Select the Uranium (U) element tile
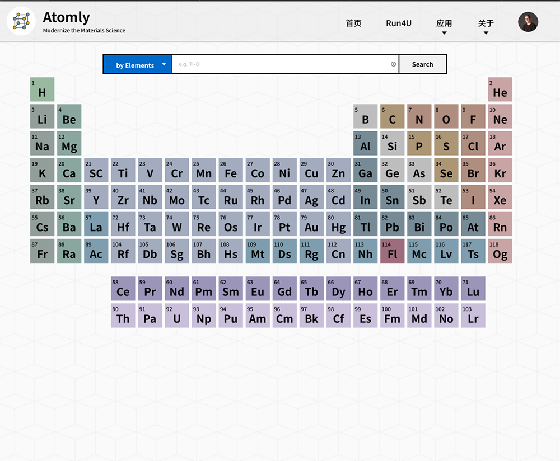Screen dimensions: 560x461 point(177,316)
